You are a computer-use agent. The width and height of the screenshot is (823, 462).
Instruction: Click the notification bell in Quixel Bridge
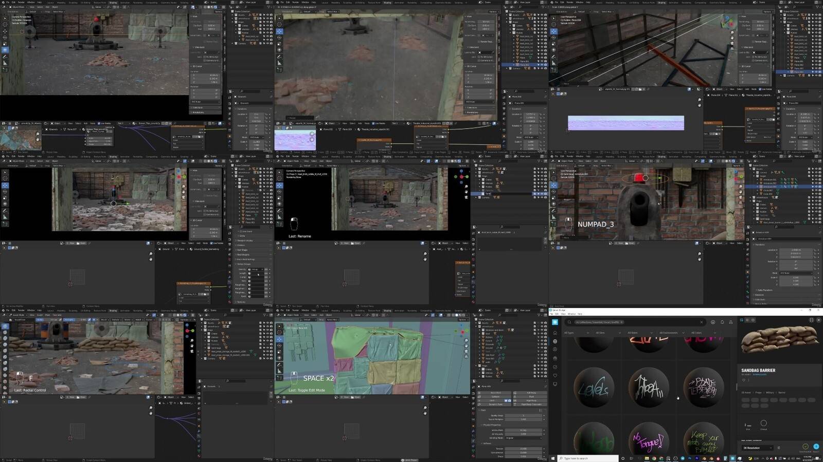(x=722, y=322)
